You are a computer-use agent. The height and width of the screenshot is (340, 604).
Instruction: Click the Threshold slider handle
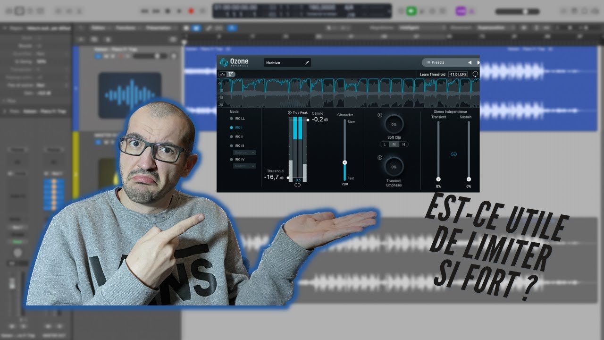click(x=287, y=178)
